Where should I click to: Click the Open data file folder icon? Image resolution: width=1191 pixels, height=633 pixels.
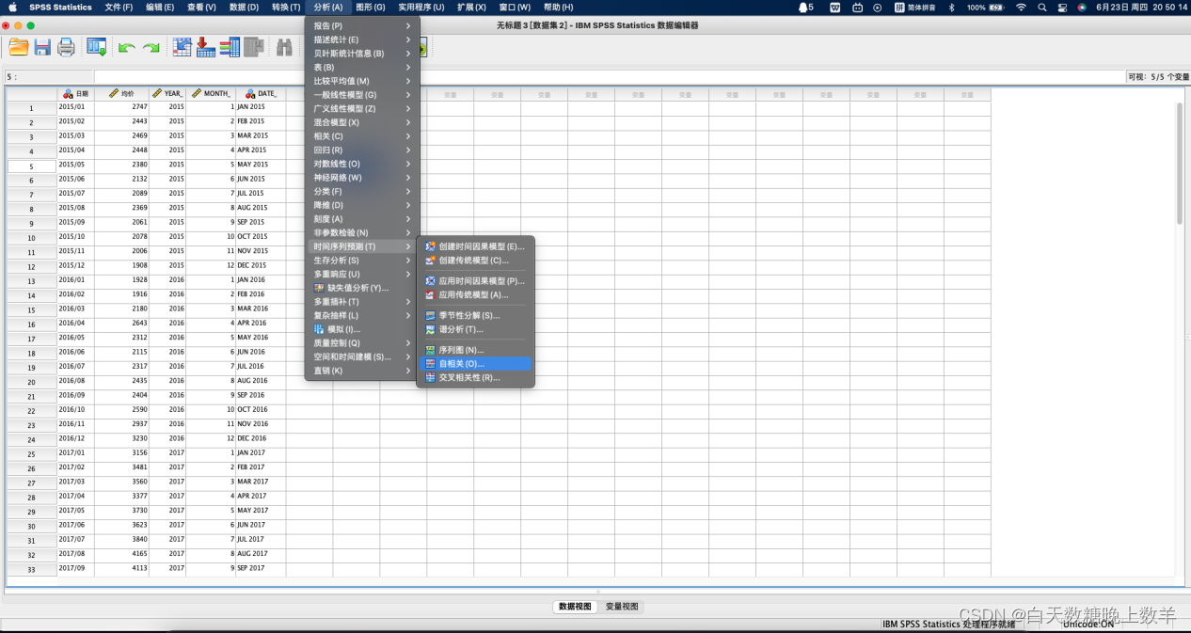pyautogui.click(x=19, y=47)
